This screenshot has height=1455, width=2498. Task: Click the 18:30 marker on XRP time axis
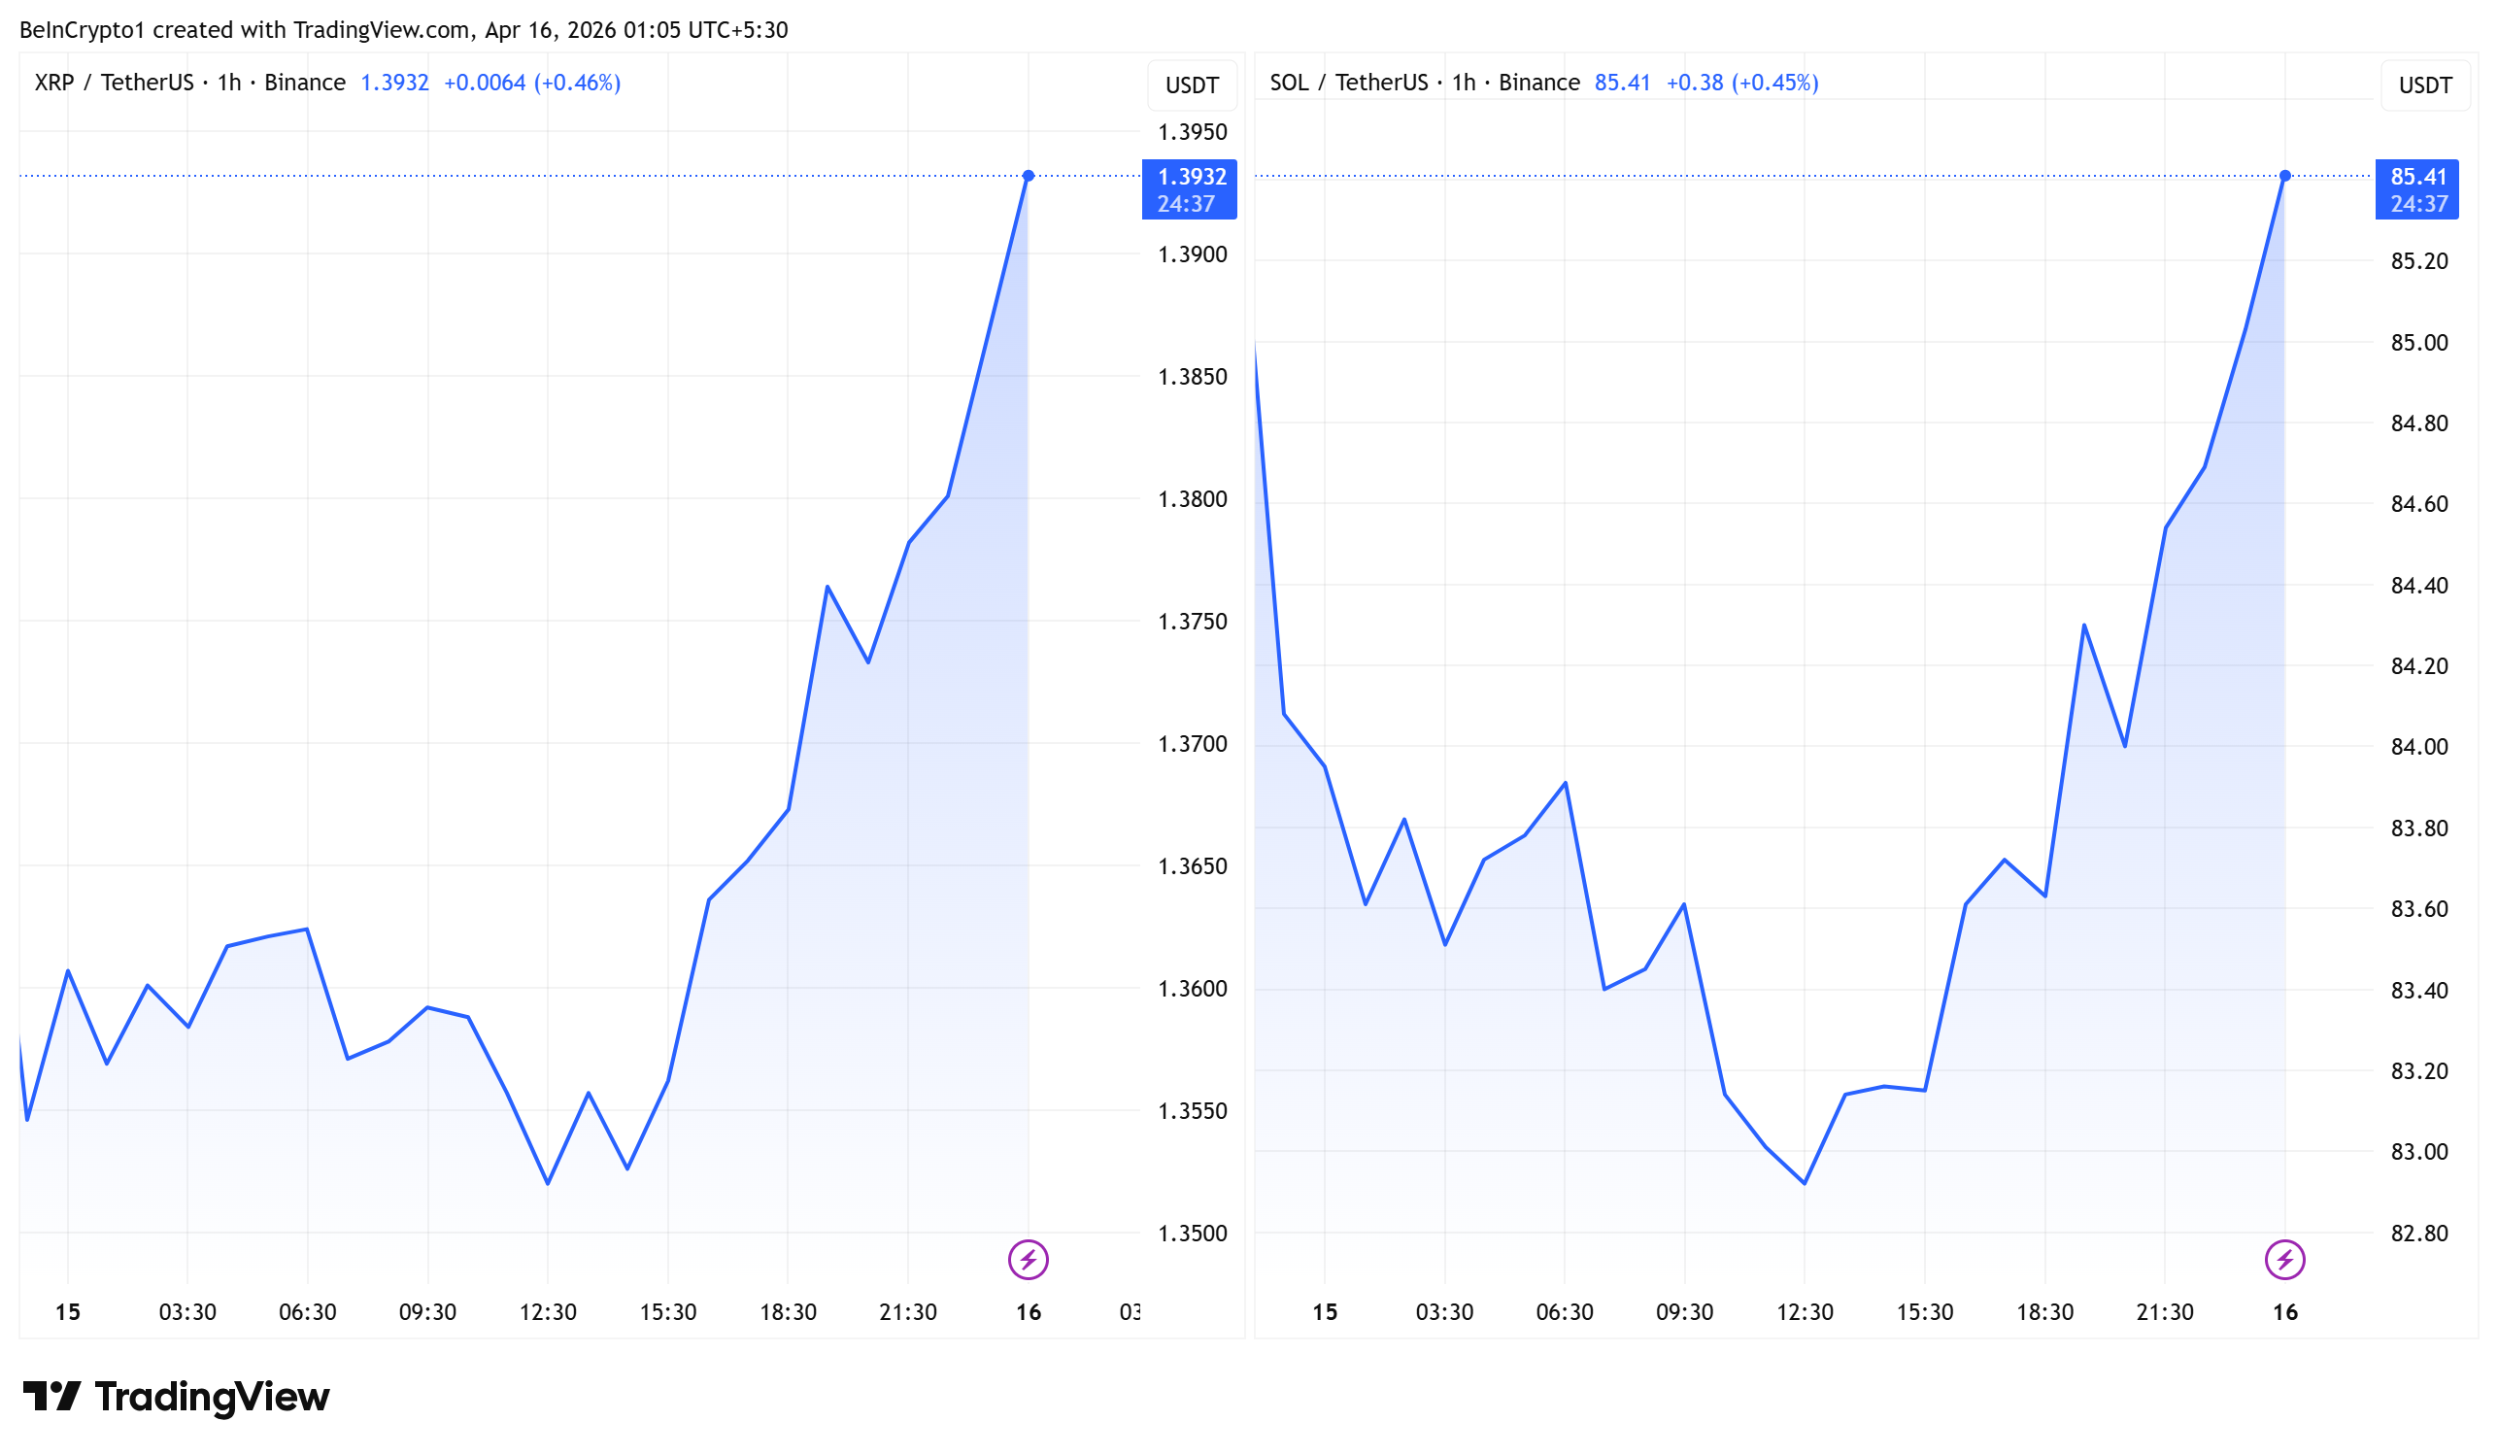click(787, 1312)
